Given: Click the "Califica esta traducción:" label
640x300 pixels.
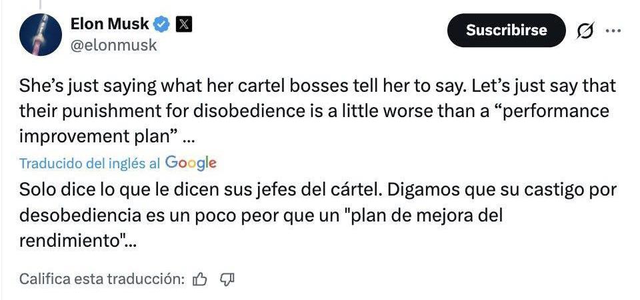Looking at the screenshot, I should click(102, 279).
